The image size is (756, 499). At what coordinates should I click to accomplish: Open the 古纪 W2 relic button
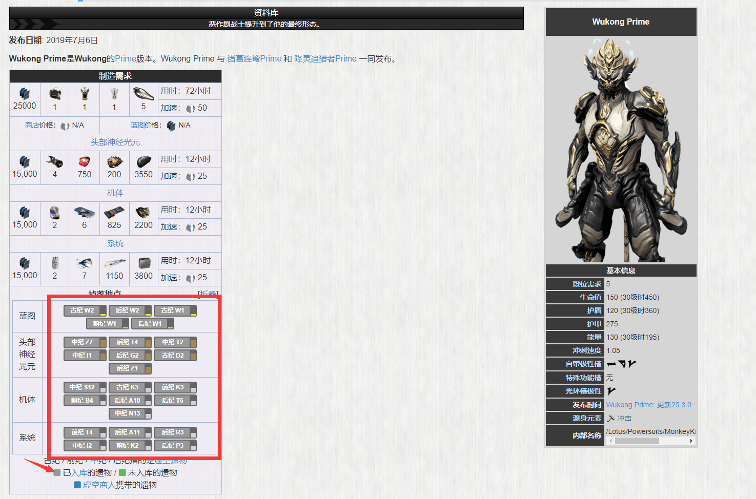click(x=85, y=310)
